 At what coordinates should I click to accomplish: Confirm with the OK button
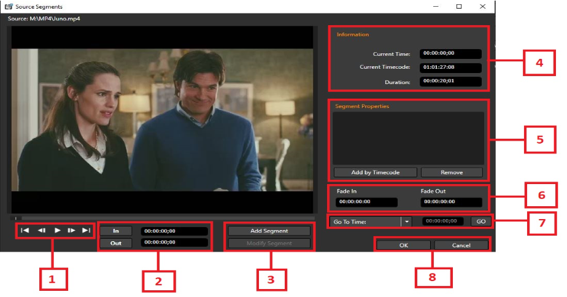(404, 245)
